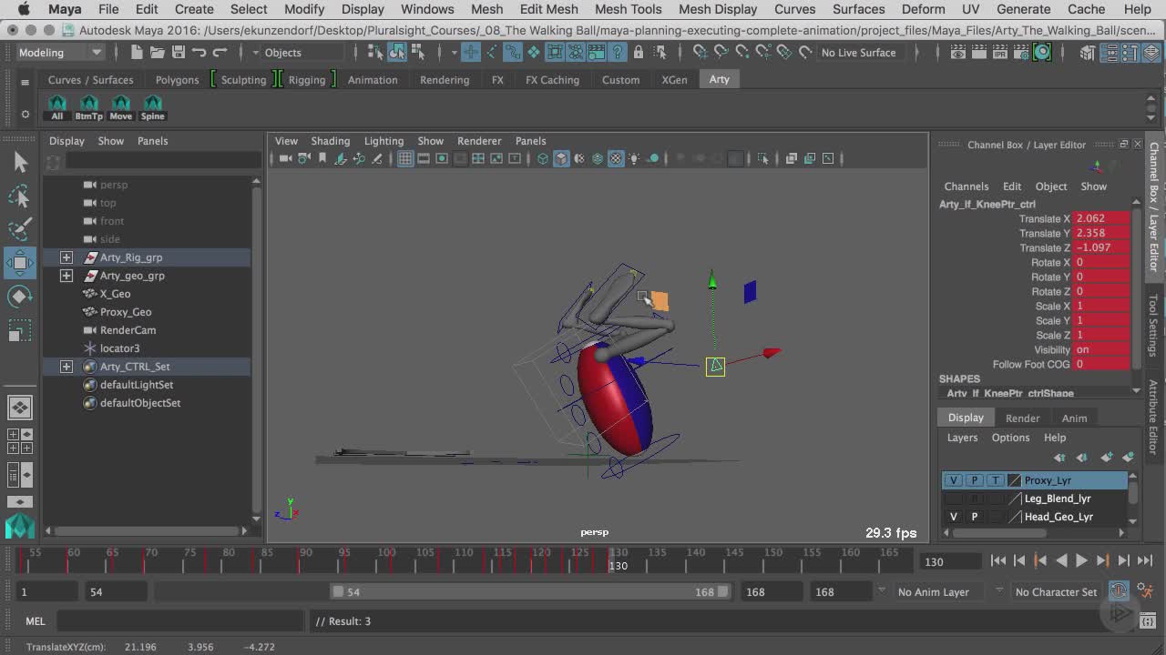Click the open scene folder icon
Screen dimensions: 1166x655
(x=158, y=53)
